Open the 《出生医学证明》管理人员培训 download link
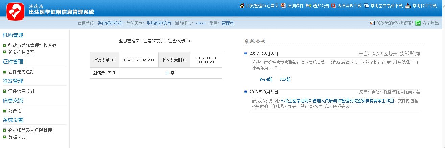The image size is (445, 148). point(338,101)
